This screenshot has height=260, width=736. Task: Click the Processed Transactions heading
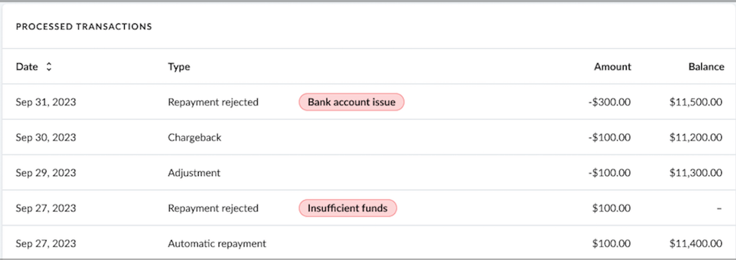84,26
